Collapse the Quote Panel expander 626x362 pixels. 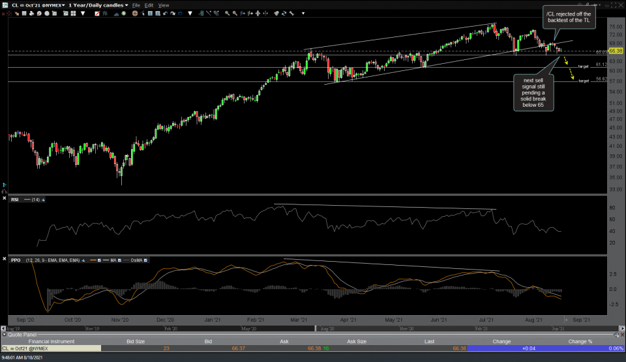click(x=5, y=335)
